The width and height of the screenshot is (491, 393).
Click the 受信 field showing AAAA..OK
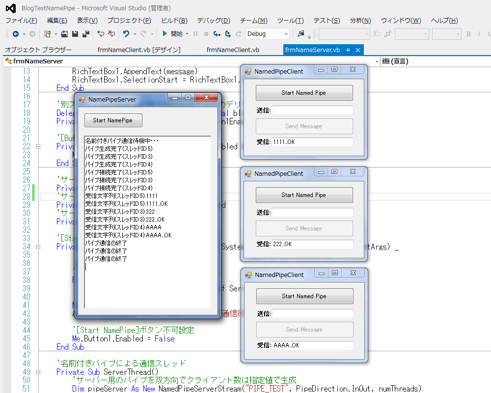point(313,345)
